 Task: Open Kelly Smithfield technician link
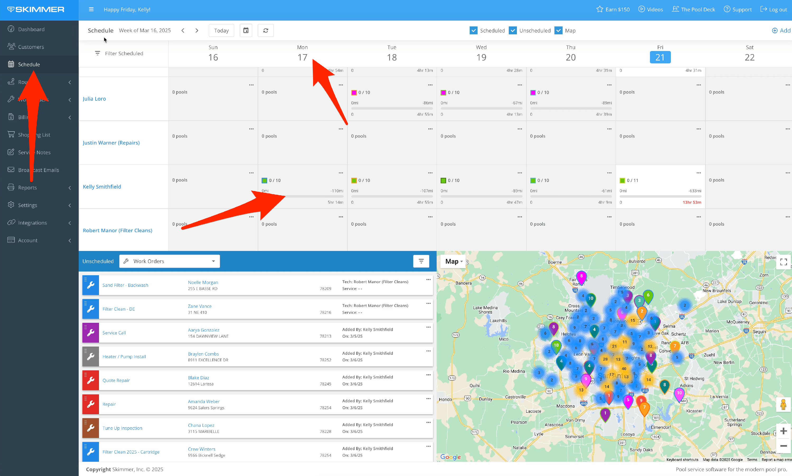click(x=102, y=187)
